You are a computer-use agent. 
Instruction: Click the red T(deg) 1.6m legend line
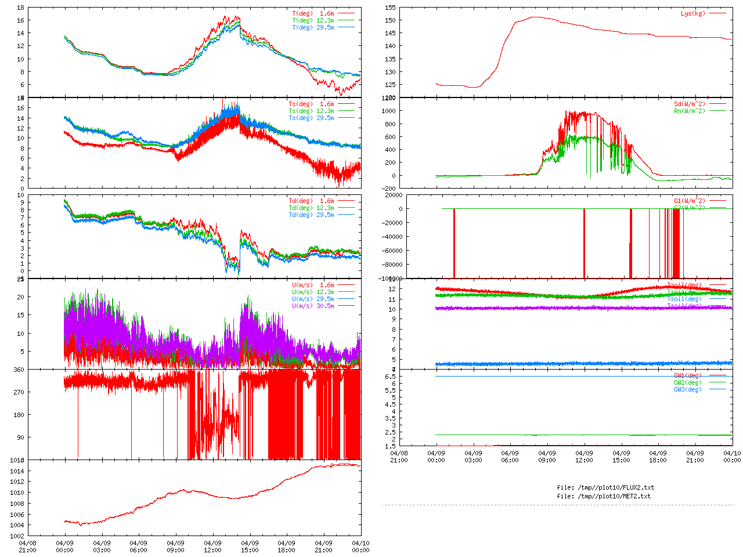click(346, 13)
